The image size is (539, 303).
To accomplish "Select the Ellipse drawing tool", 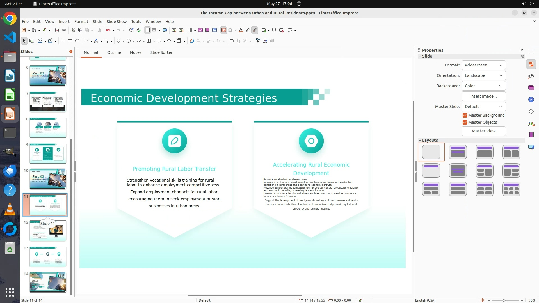I will click(77, 41).
